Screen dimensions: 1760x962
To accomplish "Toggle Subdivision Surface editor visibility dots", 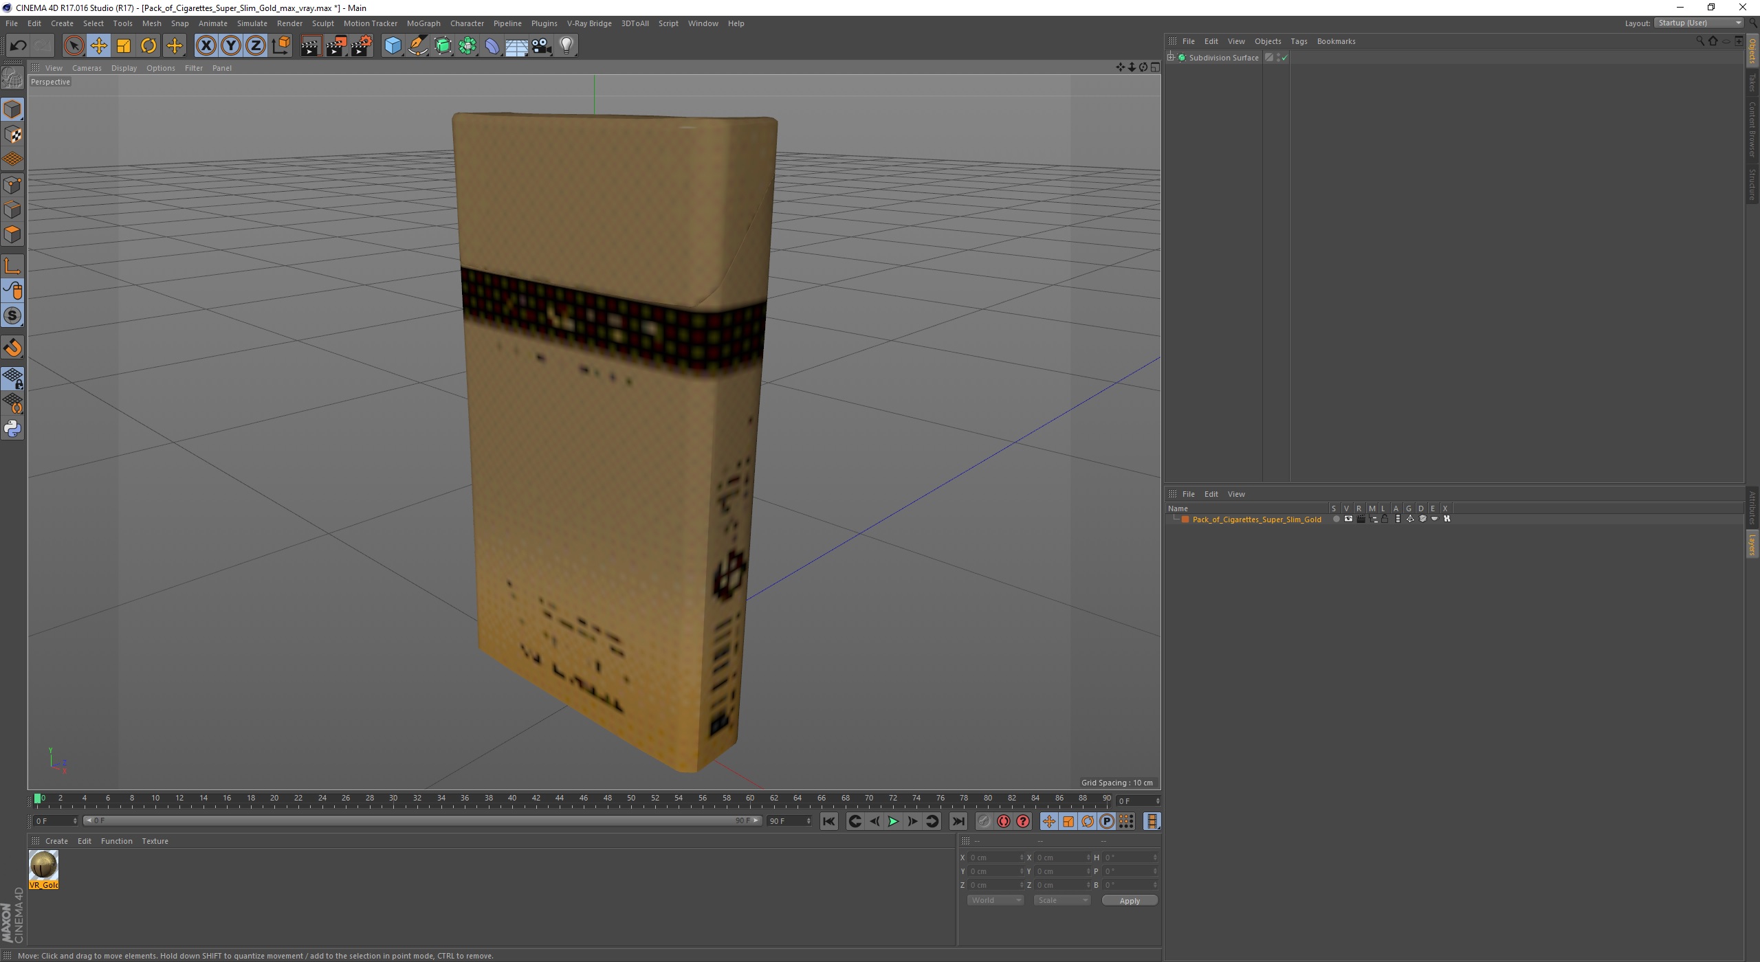I will pyautogui.click(x=1279, y=58).
